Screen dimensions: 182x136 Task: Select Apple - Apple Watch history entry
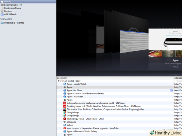tap(76, 84)
